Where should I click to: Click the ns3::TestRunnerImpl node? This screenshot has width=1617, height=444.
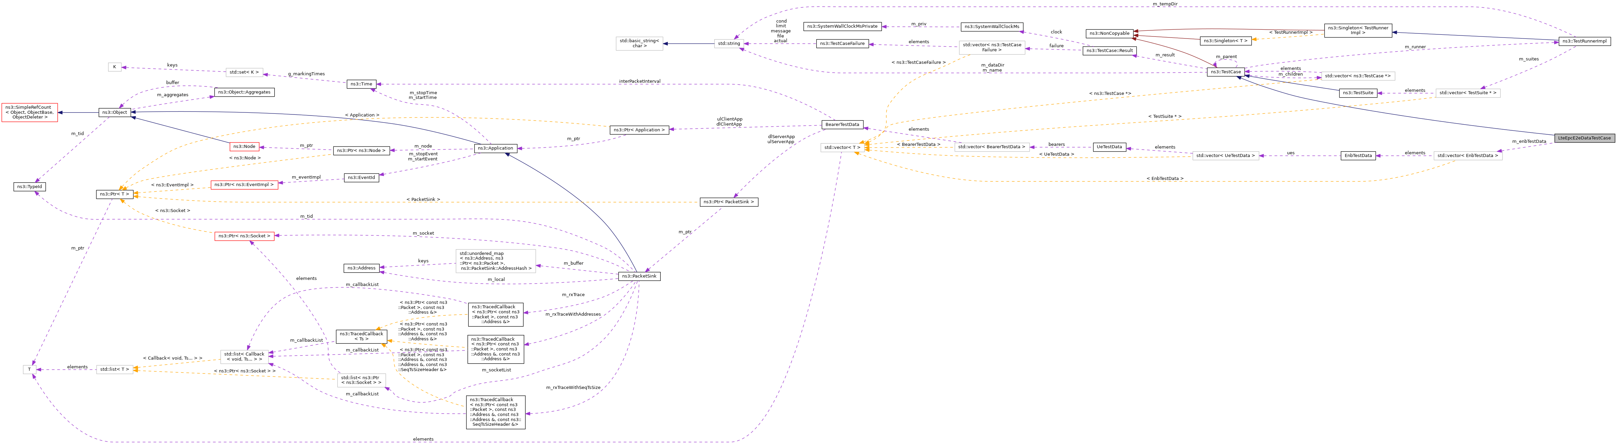(x=1584, y=42)
